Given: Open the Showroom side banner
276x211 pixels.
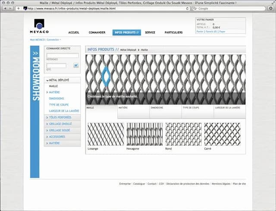Looking at the screenshot, I should 35,112.
